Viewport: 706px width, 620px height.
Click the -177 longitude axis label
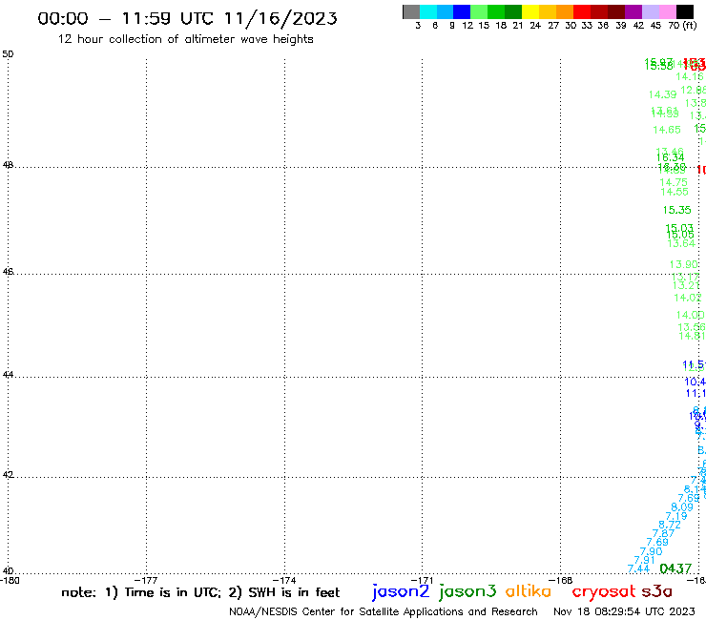point(146,580)
